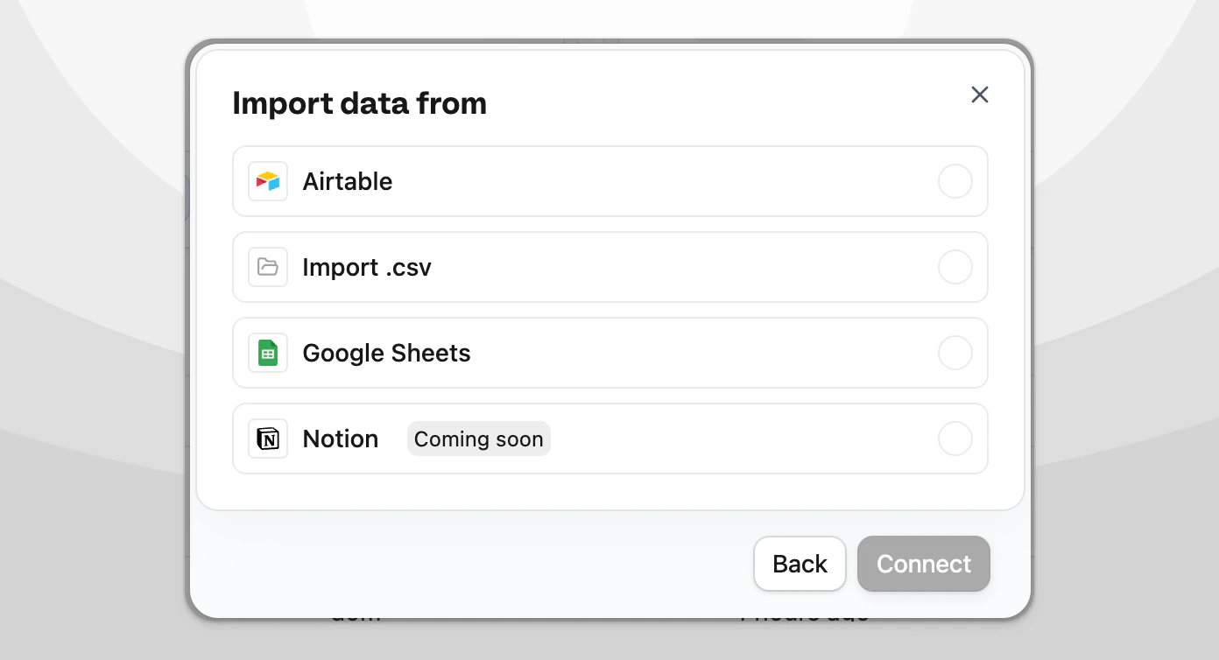Click the Import .csv label text

pyautogui.click(x=366, y=267)
